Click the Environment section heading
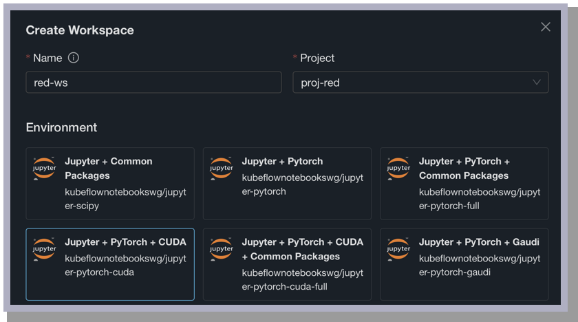This screenshot has height=322, width=578. (x=61, y=127)
